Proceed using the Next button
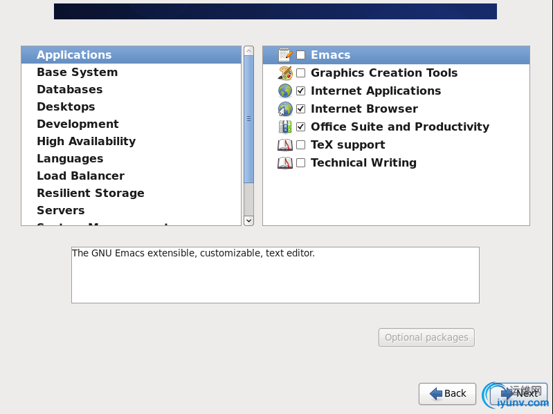553x414 pixels. 519,393
